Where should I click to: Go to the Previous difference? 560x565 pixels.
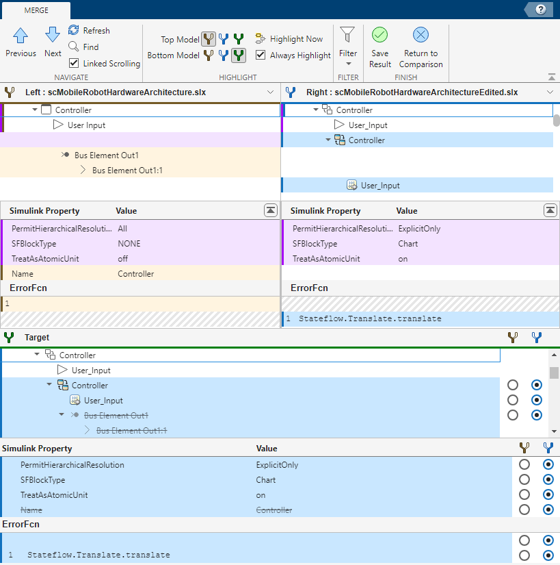tap(21, 42)
